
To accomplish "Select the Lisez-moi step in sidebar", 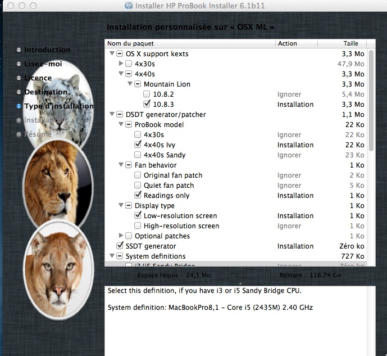I will [x=43, y=64].
